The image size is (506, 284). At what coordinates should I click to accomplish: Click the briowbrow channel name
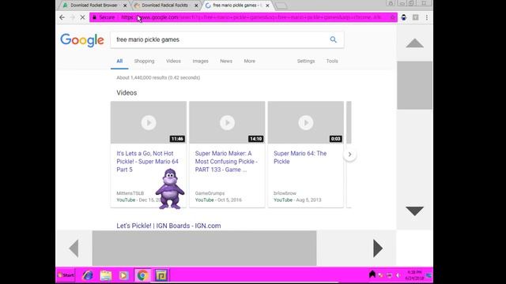coord(285,193)
